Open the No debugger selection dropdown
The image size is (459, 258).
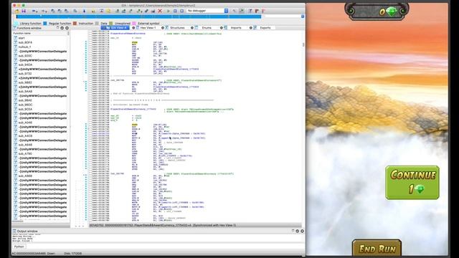coord(207,11)
